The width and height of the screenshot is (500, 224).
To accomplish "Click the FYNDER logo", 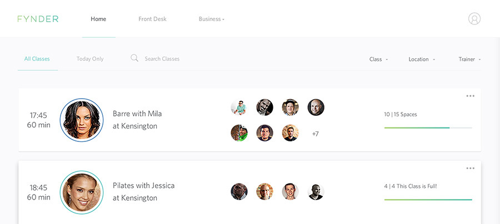I will click(x=38, y=19).
